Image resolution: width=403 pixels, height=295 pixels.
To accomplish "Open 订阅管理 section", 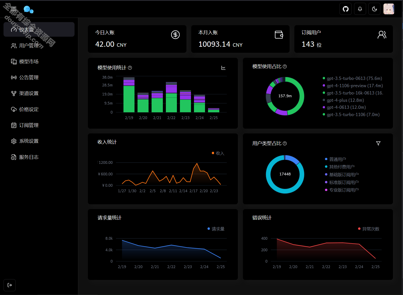I will (39, 125).
